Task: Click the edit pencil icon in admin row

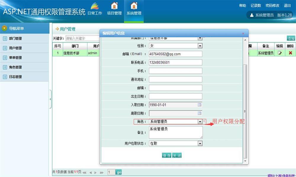Action: pos(280,53)
